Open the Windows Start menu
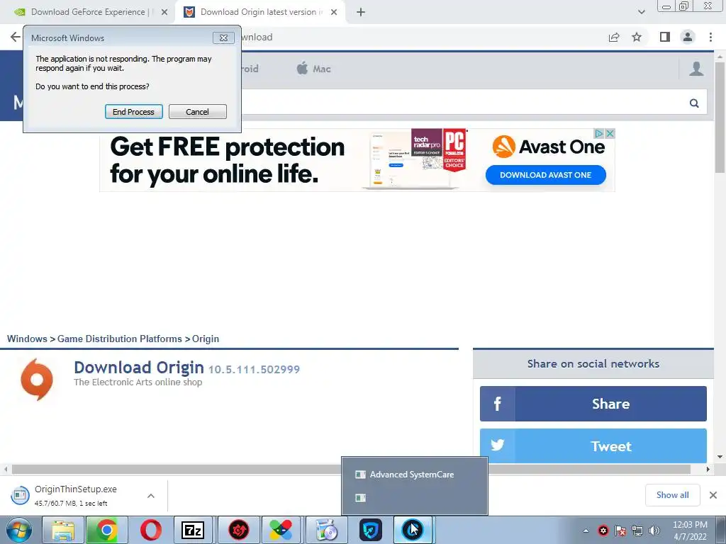 point(19,530)
